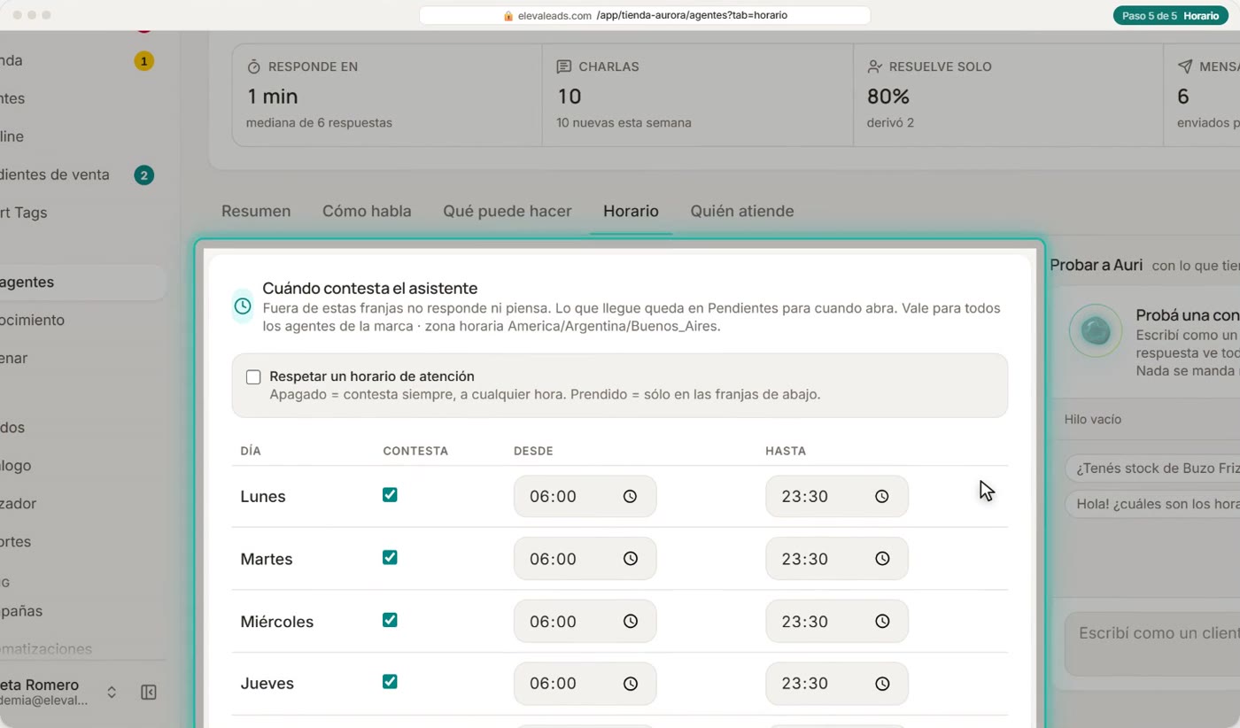Click the Paso 5 de 5 Horario badge
1240x728 pixels.
coord(1170,16)
